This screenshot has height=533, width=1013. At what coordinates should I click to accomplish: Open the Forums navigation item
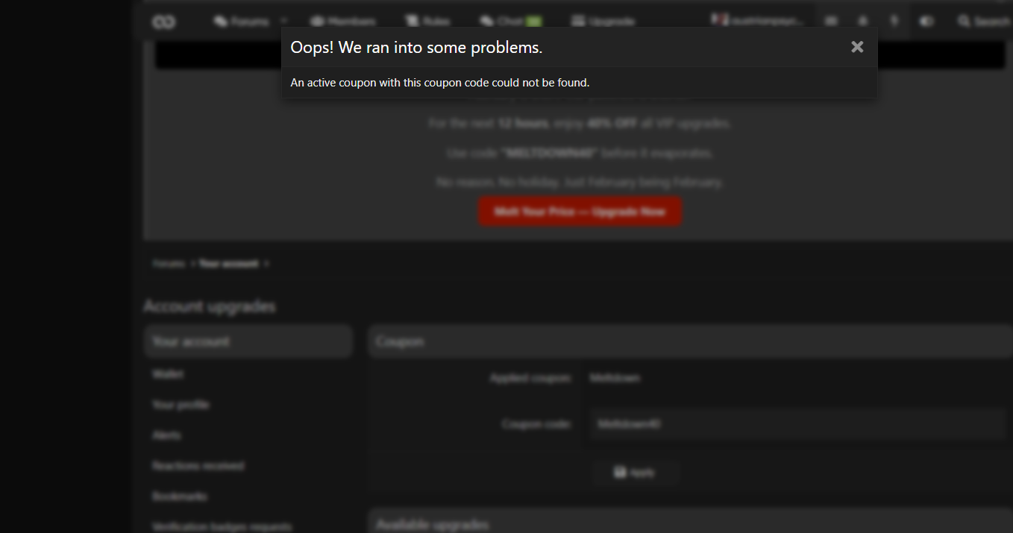click(x=240, y=22)
